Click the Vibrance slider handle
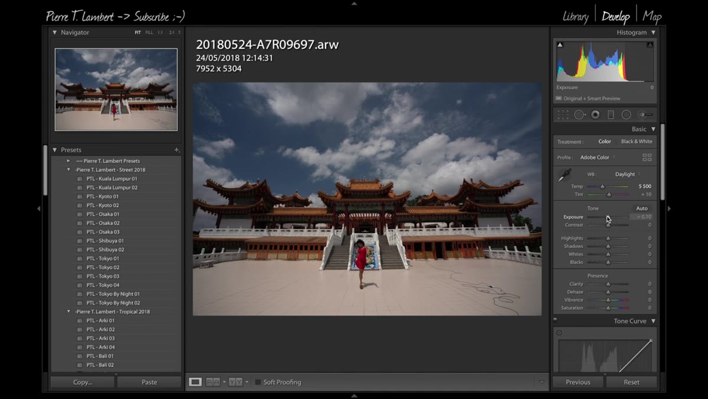 [608, 300]
